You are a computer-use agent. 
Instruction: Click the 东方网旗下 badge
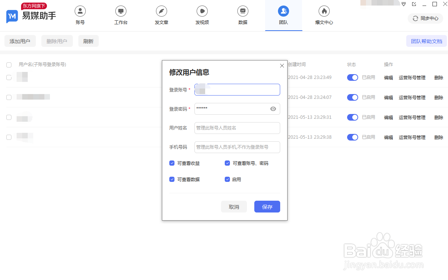[34, 6]
